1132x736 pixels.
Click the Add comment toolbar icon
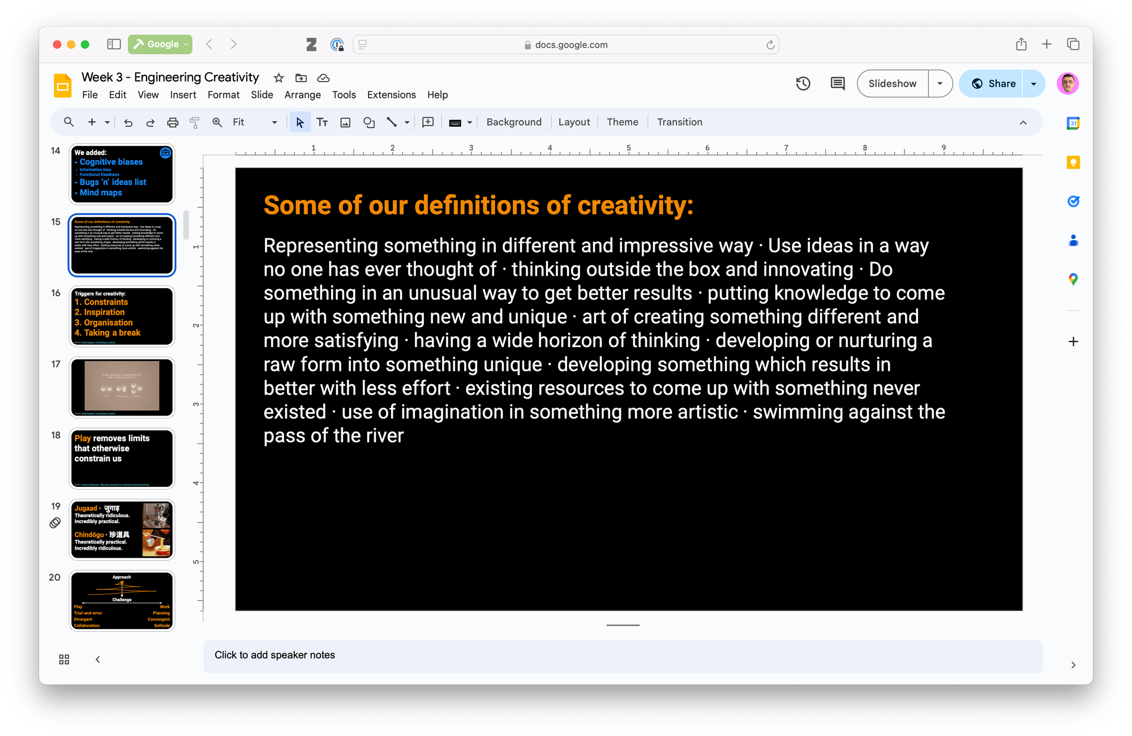[x=428, y=122]
